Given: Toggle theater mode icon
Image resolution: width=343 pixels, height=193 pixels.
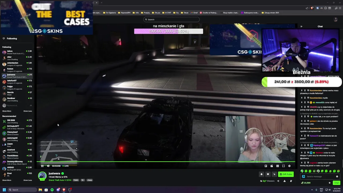Looking at the screenshot, I should click(x=278, y=166).
